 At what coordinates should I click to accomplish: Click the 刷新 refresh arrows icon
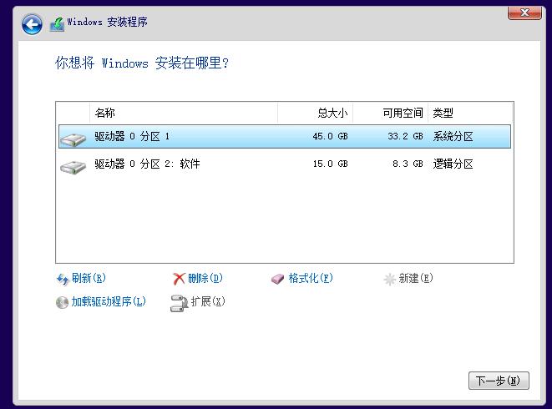(63, 279)
